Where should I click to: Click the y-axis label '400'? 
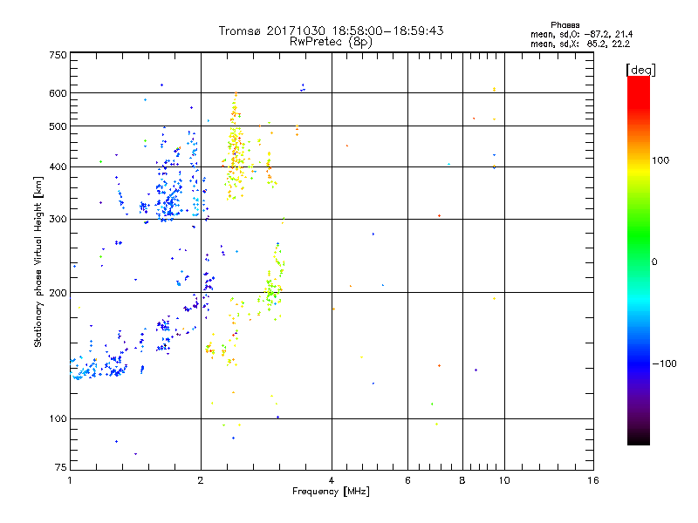pyautogui.click(x=58, y=167)
